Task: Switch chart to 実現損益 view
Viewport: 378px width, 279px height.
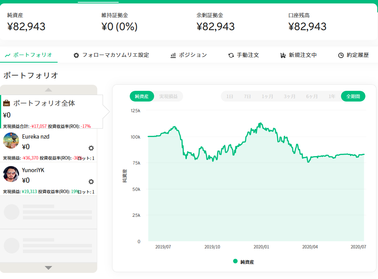Action: (168, 97)
